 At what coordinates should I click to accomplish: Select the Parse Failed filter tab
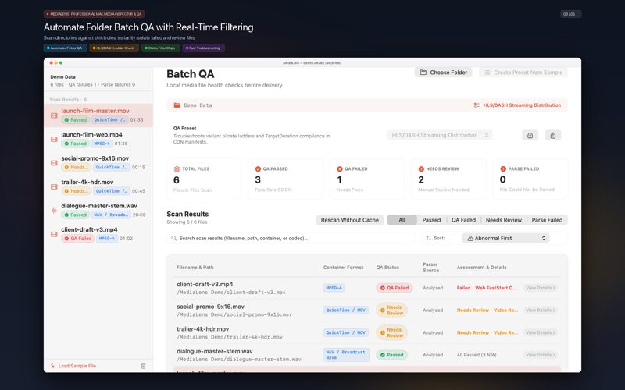coord(547,220)
